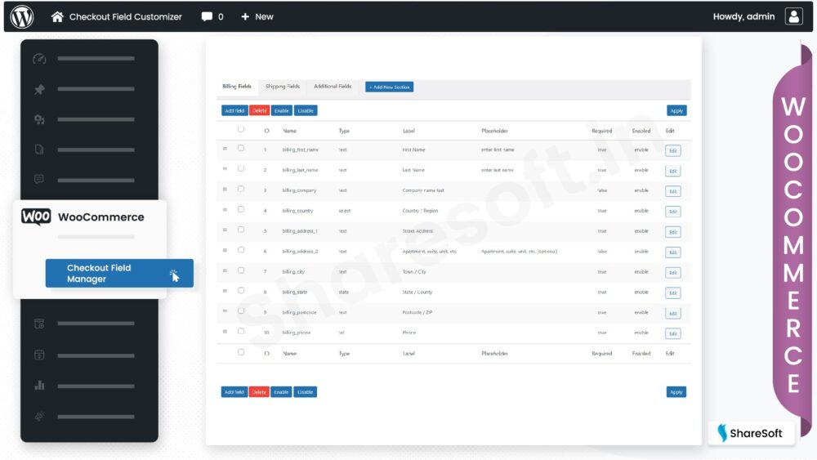Image resolution: width=817 pixels, height=460 pixels.
Task: Tick checkbox for billing_address_2
Action: click(241, 250)
